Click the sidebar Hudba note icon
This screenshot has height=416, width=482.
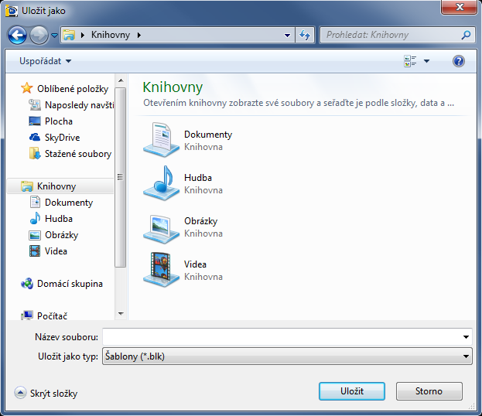35,218
